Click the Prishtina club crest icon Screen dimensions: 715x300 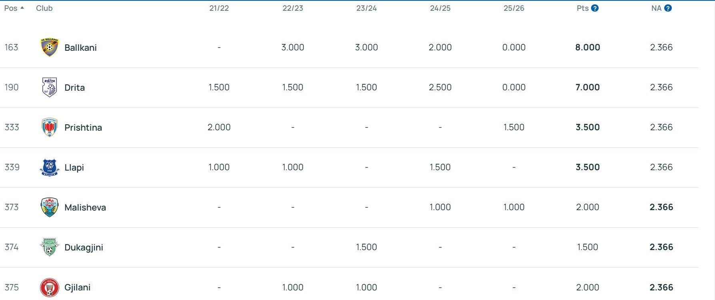(50, 127)
